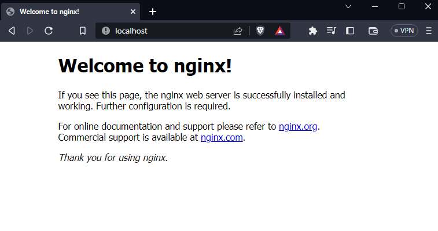Close the Welcome to nginx! tab
Viewport: 438px width, 231px height.
tap(133, 12)
